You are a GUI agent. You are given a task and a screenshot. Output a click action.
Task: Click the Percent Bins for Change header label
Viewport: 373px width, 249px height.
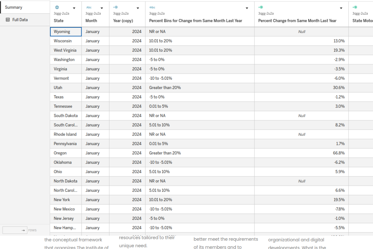pyautogui.click(x=196, y=21)
